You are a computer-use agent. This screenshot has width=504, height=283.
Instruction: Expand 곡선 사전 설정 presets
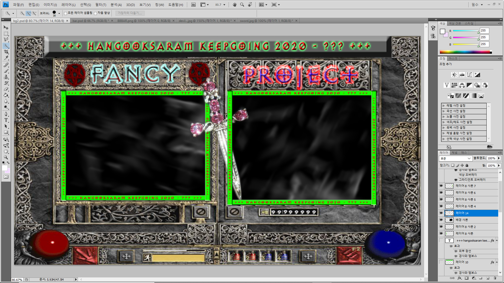(444, 111)
